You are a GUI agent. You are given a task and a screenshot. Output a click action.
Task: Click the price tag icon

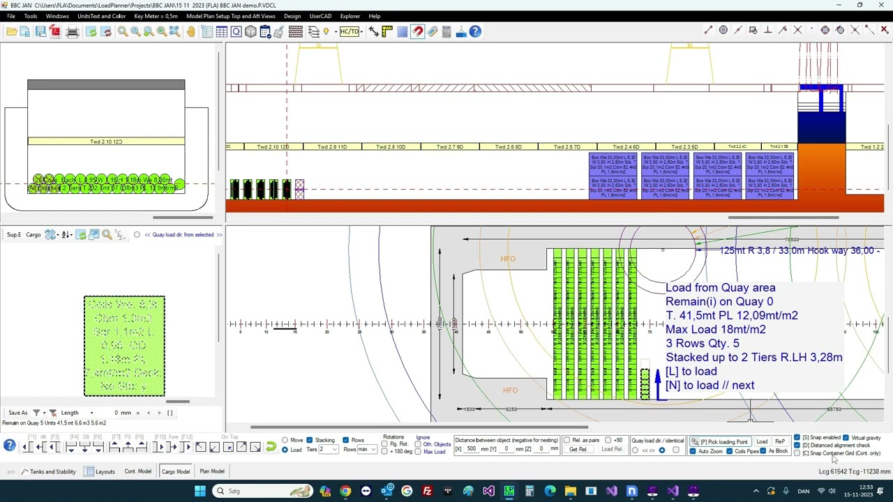tap(432, 31)
